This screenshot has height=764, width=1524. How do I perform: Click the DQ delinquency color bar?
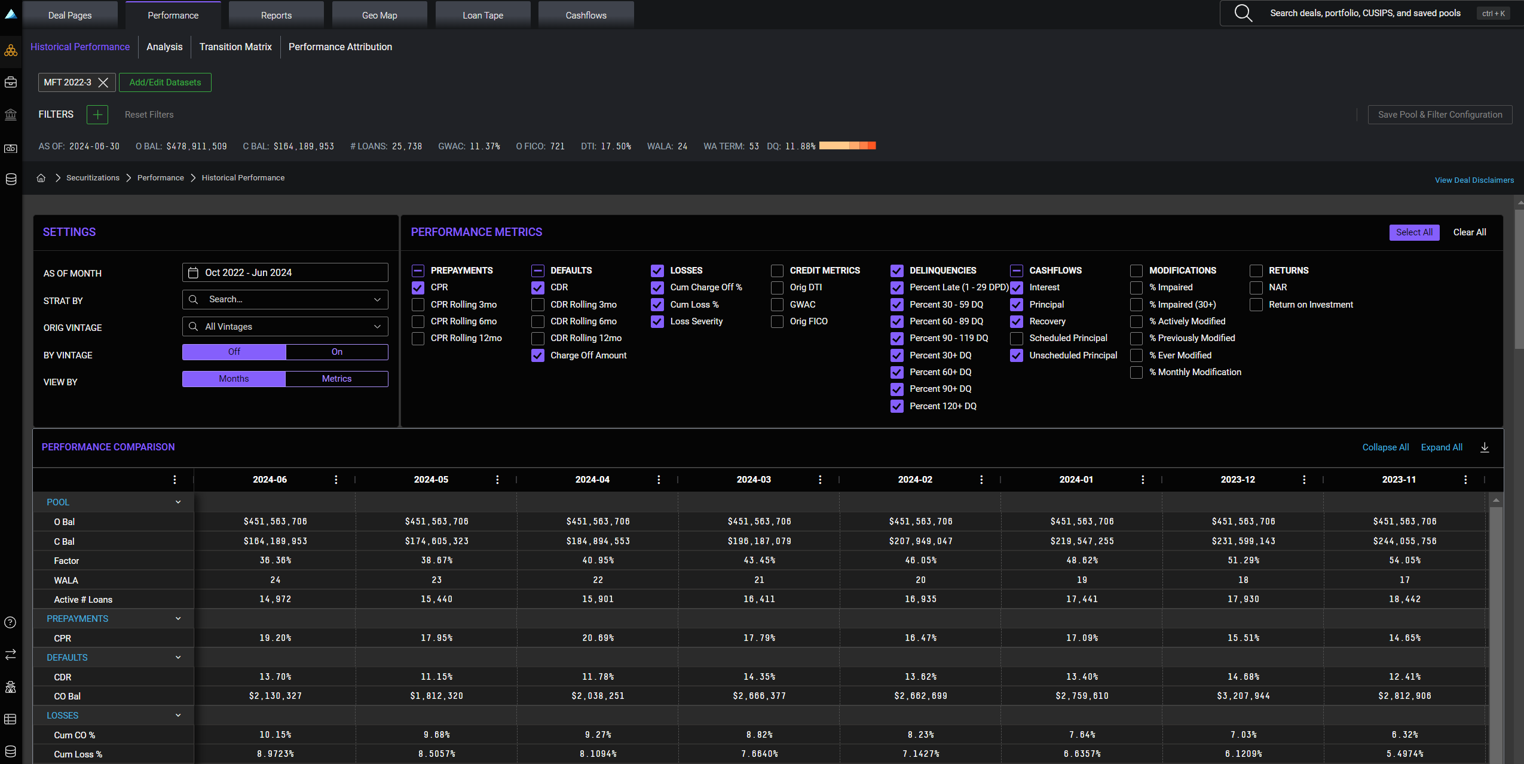(x=847, y=146)
